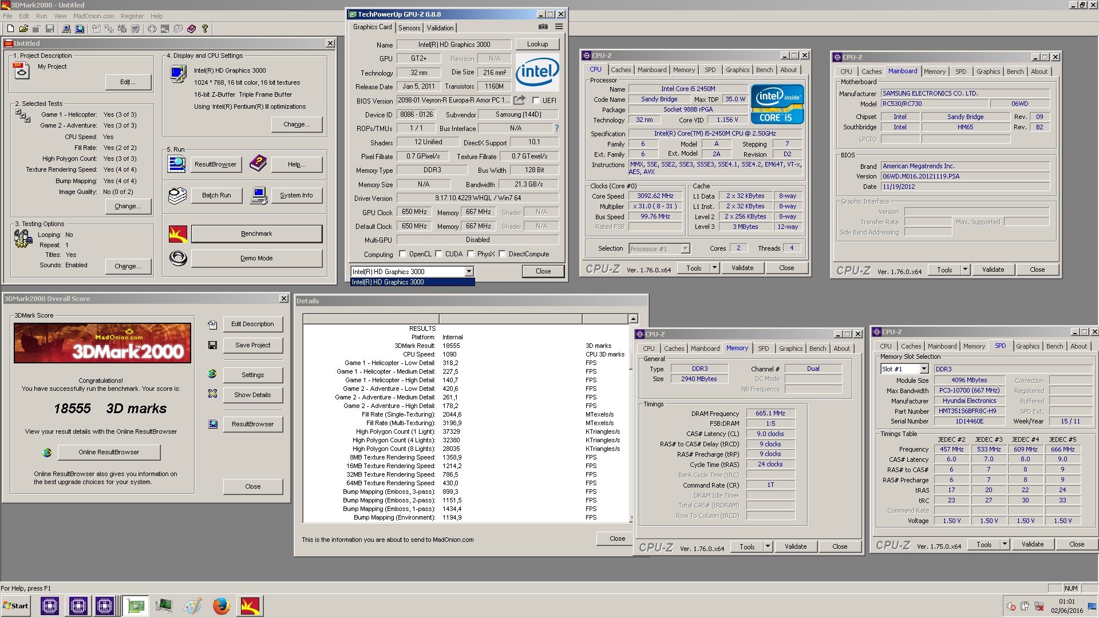Image resolution: width=1099 pixels, height=618 pixels.
Task: Click the Benchmark button
Action: (256, 233)
